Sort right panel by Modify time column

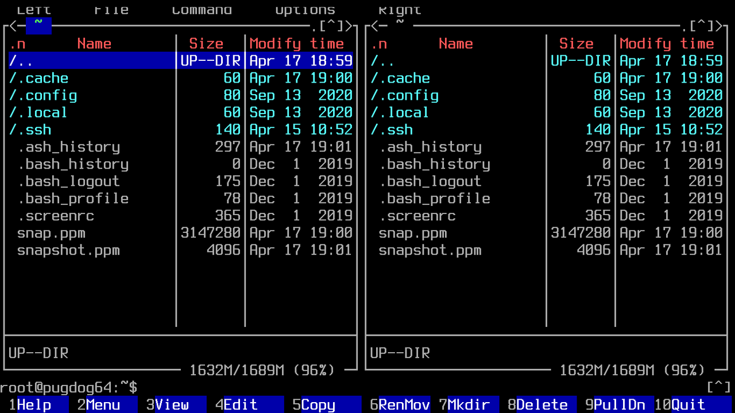[x=667, y=44]
